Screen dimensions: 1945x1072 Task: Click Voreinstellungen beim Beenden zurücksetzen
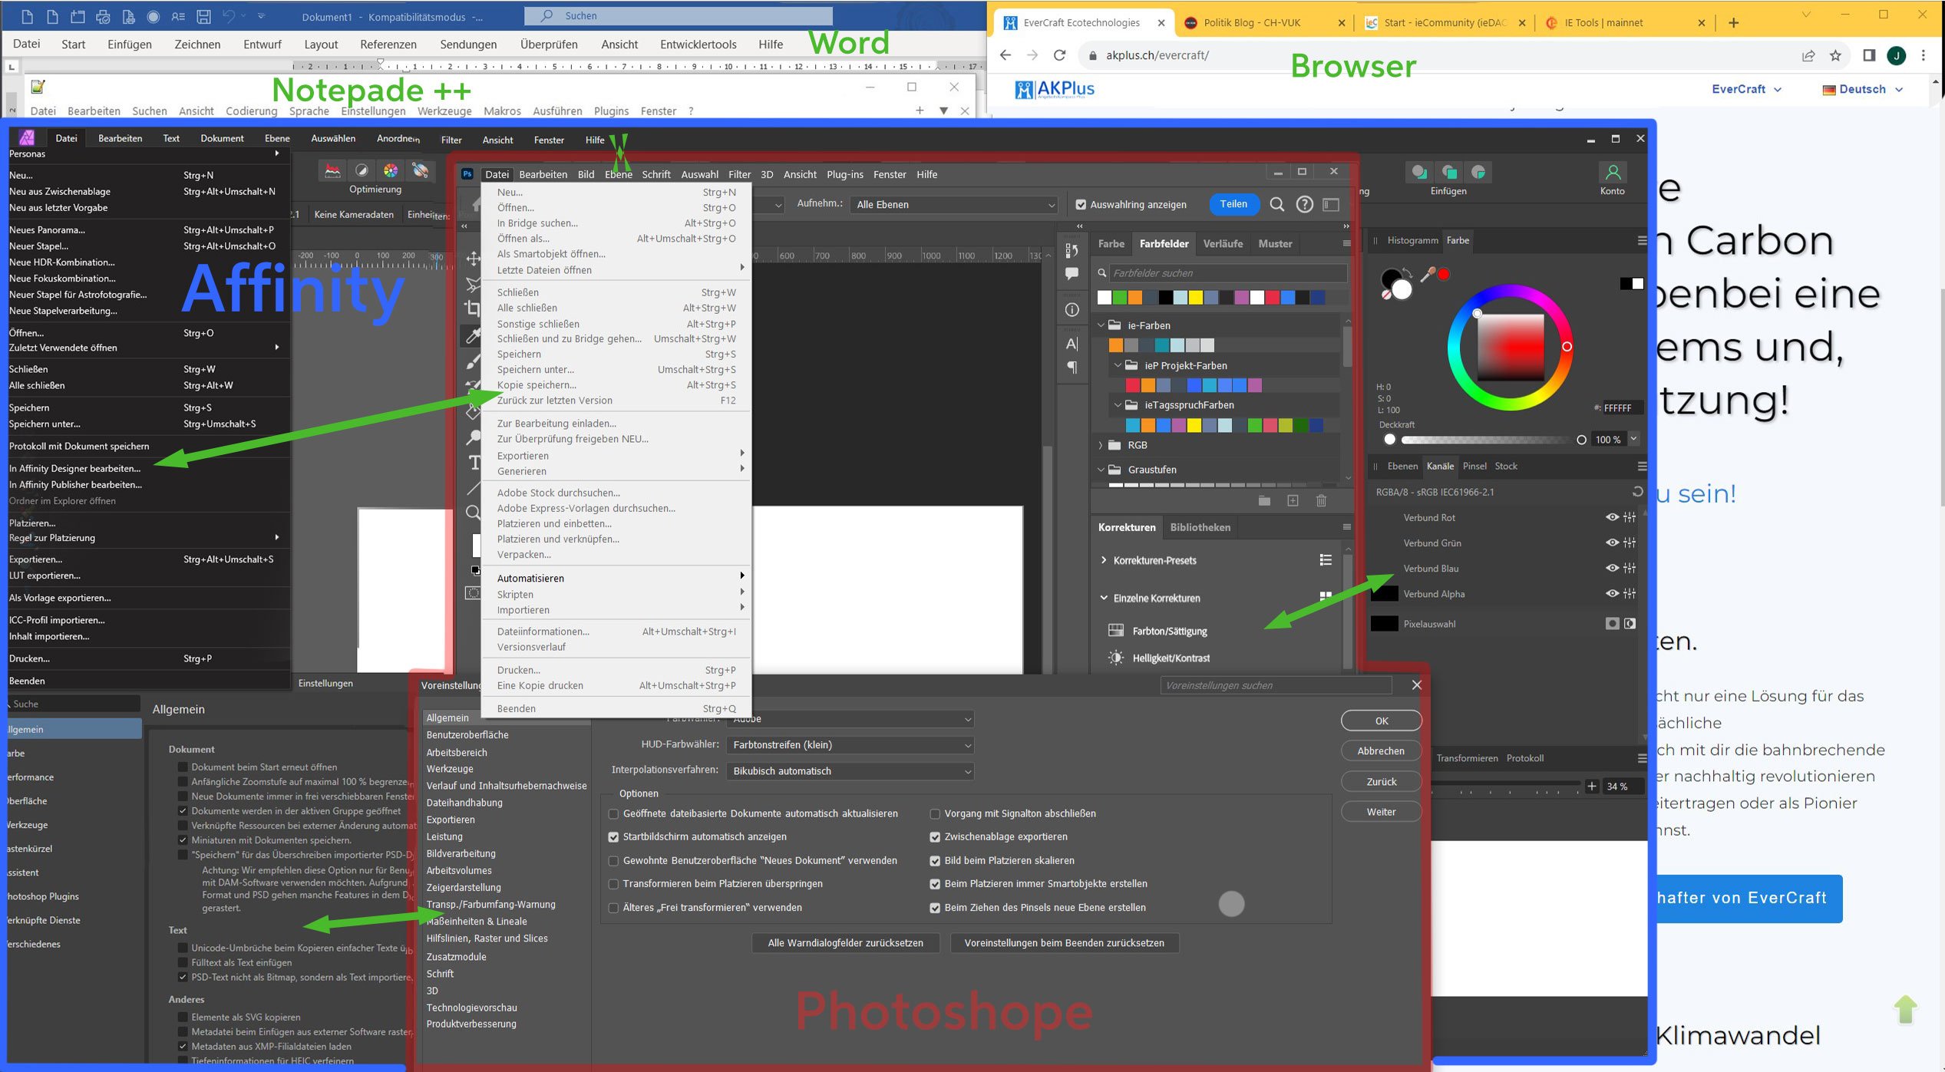[1064, 942]
